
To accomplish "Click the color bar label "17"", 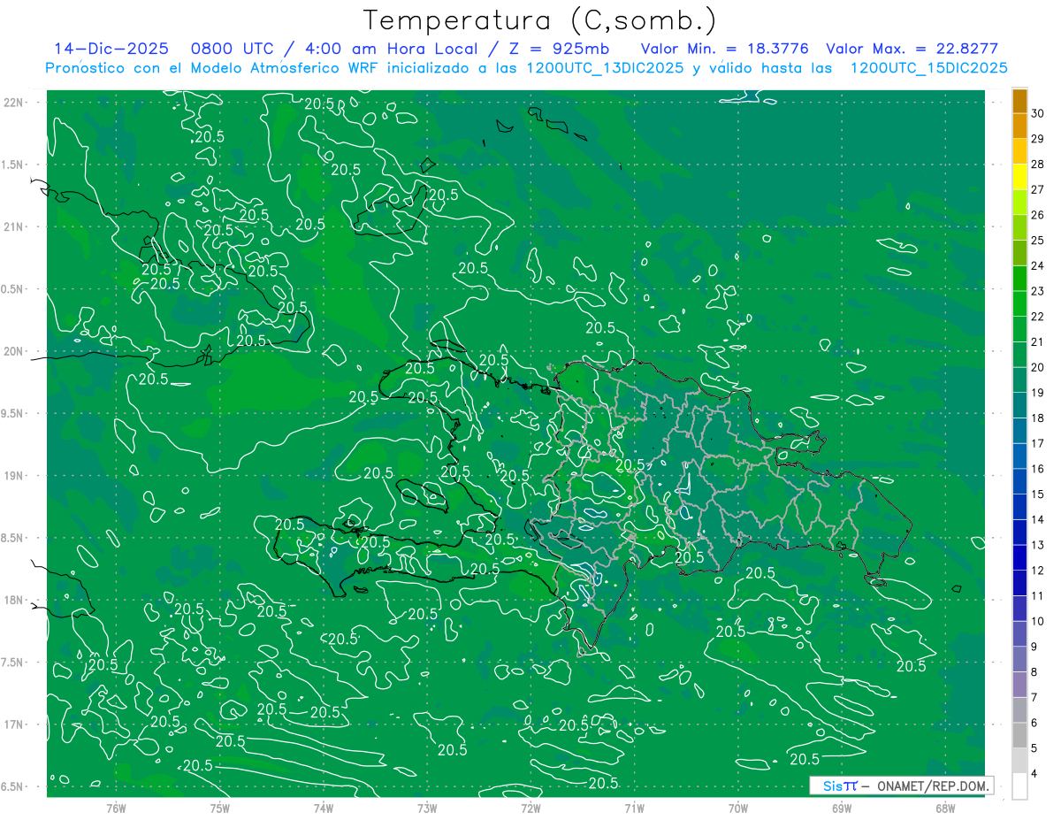I will [x=1038, y=443].
